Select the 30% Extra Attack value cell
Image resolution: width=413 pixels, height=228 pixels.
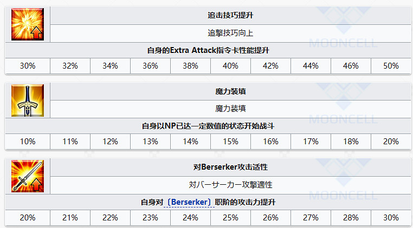click(x=28, y=66)
